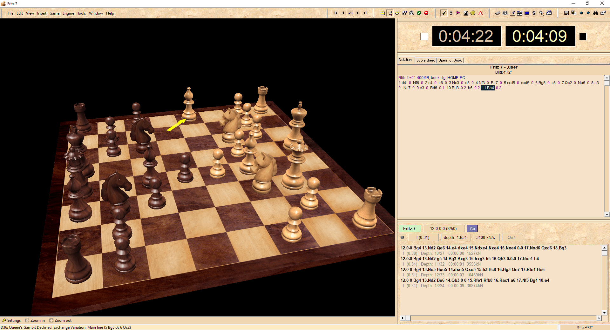
Task: Click the yellow smiley face icon
Action: click(x=473, y=13)
